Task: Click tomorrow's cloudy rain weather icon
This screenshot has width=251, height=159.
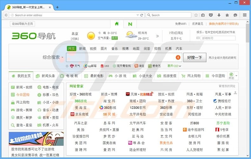Action: click(x=131, y=36)
